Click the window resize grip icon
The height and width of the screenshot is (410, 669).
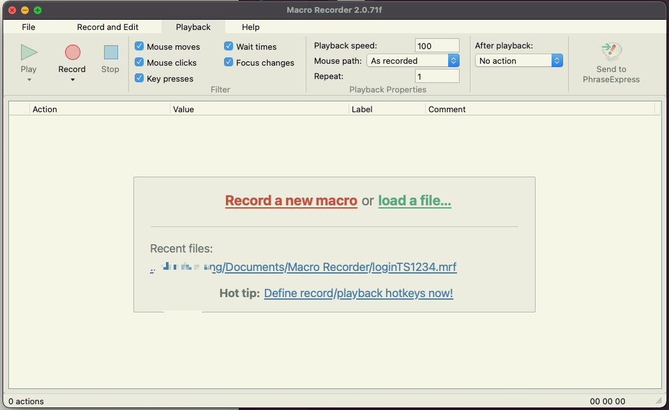tap(659, 400)
